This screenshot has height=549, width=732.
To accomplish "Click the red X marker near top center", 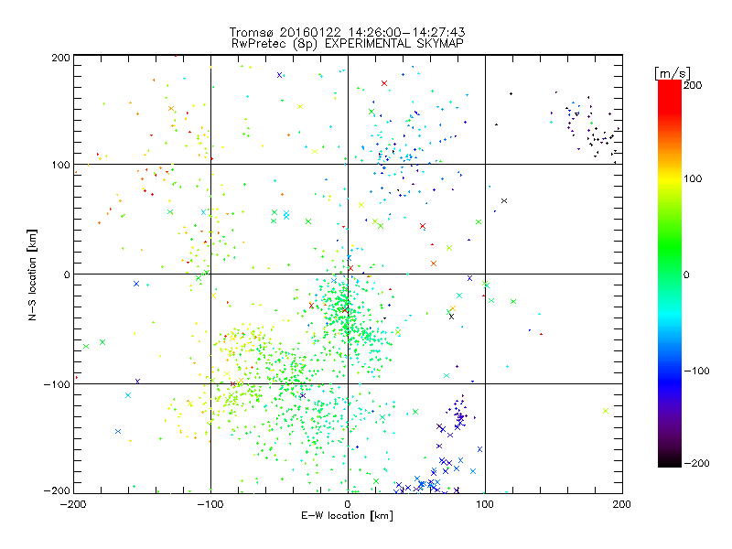I will [384, 83].
